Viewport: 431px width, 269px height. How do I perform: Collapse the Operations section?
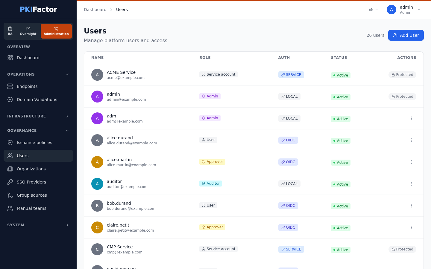(x=38, y=74)
